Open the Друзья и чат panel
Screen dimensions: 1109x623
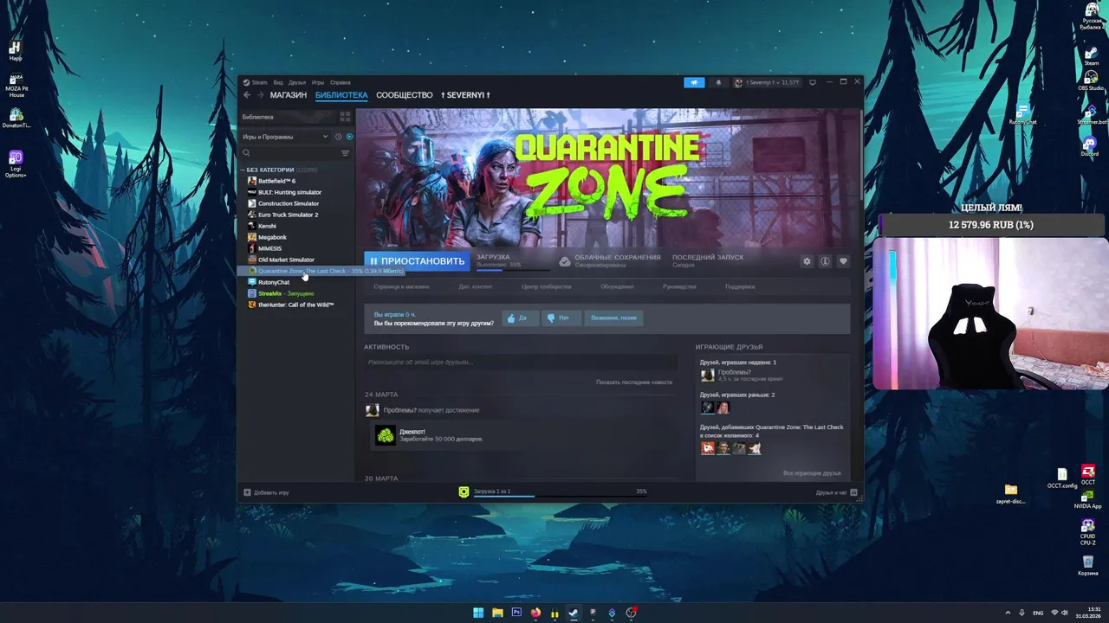(836, 492)
